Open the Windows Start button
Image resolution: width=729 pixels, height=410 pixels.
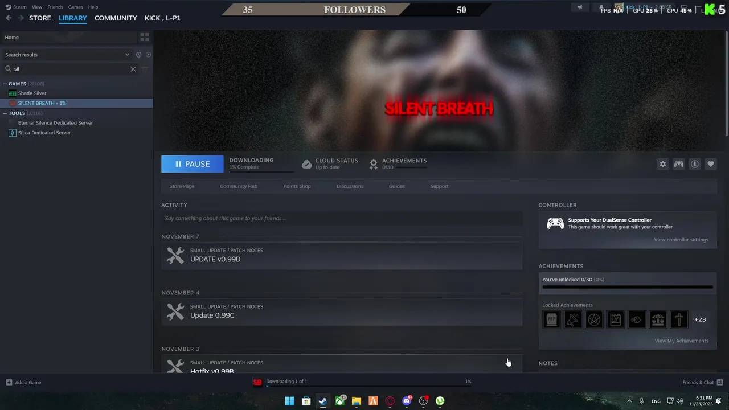click(289, 401)
